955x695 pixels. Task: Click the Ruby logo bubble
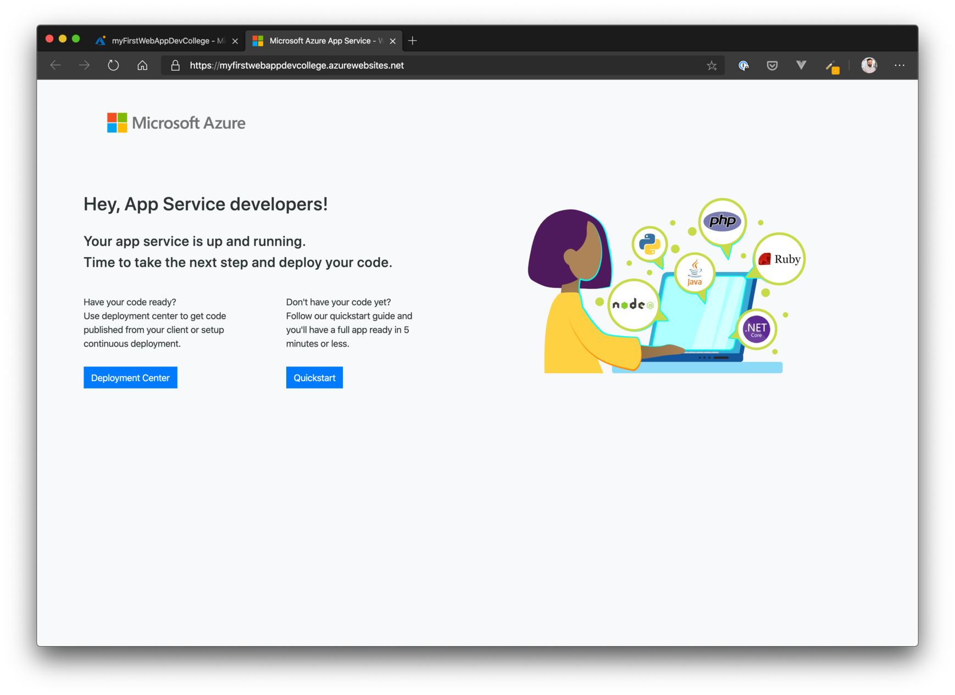779,258
